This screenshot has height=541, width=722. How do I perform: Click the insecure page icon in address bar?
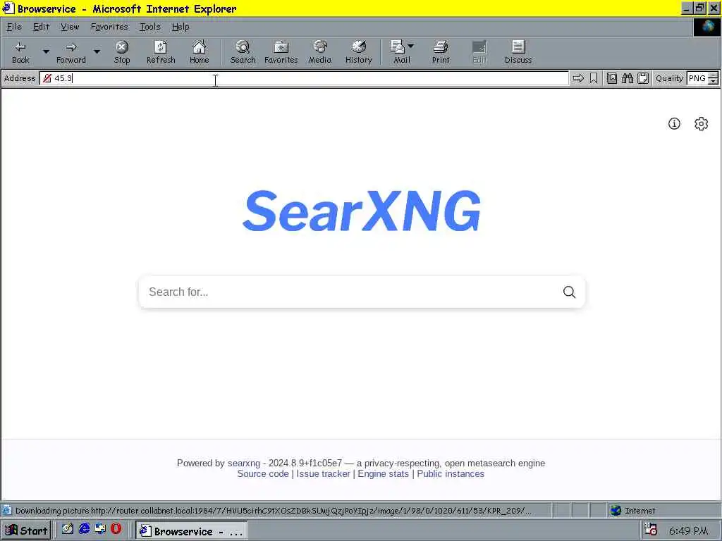tap(47, 78)
